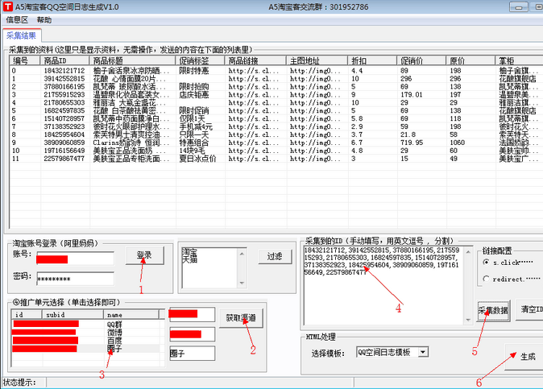Open the 帮助 menu

pos(44,19)
